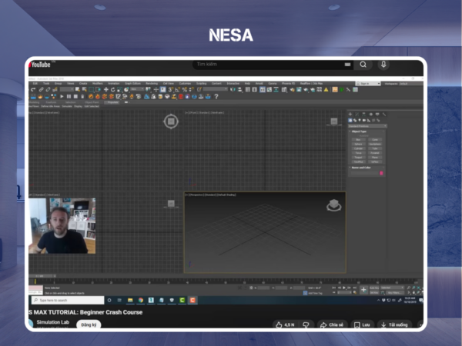Toggle the Sphere primitive button
The height and width of the screenshot is (346, 462).
tap(358, 144)
